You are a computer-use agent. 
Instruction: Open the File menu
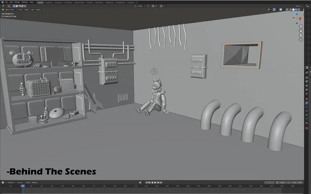click(6, 2)
